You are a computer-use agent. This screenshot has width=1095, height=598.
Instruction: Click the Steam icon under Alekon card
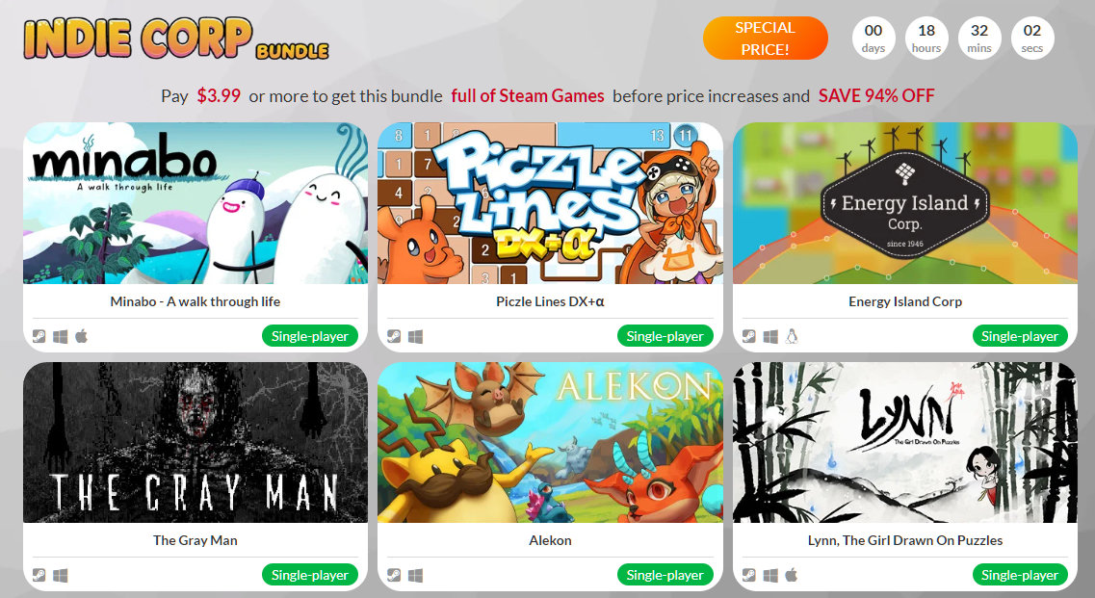point(394,576)
